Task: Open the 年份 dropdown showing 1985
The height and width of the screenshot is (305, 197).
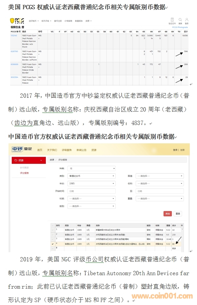Action: tap(91, 184)
